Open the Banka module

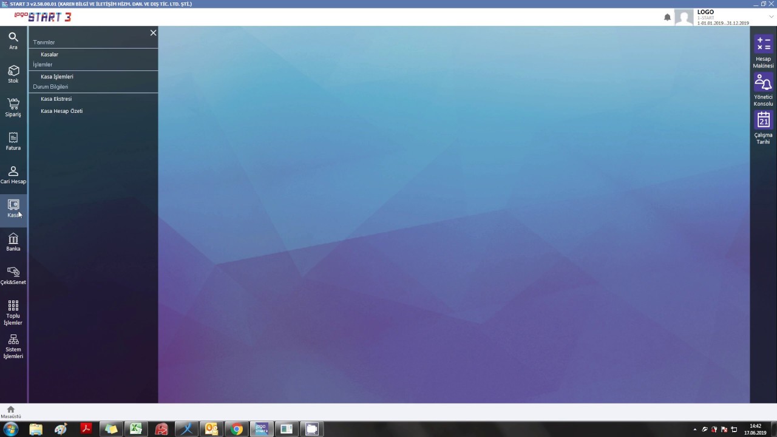click(x=13, y=242)
